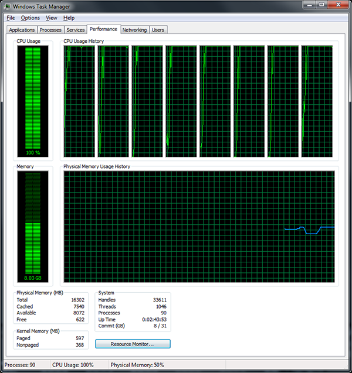
Task: Click the Cached memory value 7540
Action: (x=79, y=306)
